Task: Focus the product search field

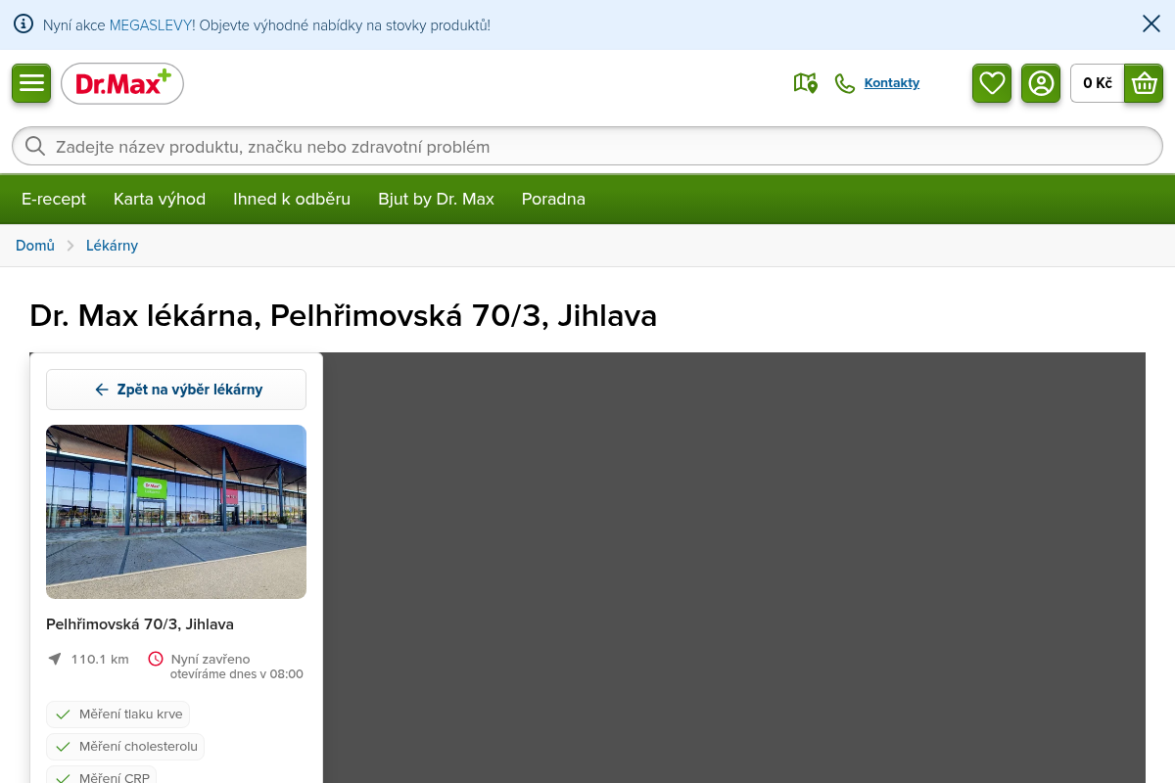Action: pos(587,147)
